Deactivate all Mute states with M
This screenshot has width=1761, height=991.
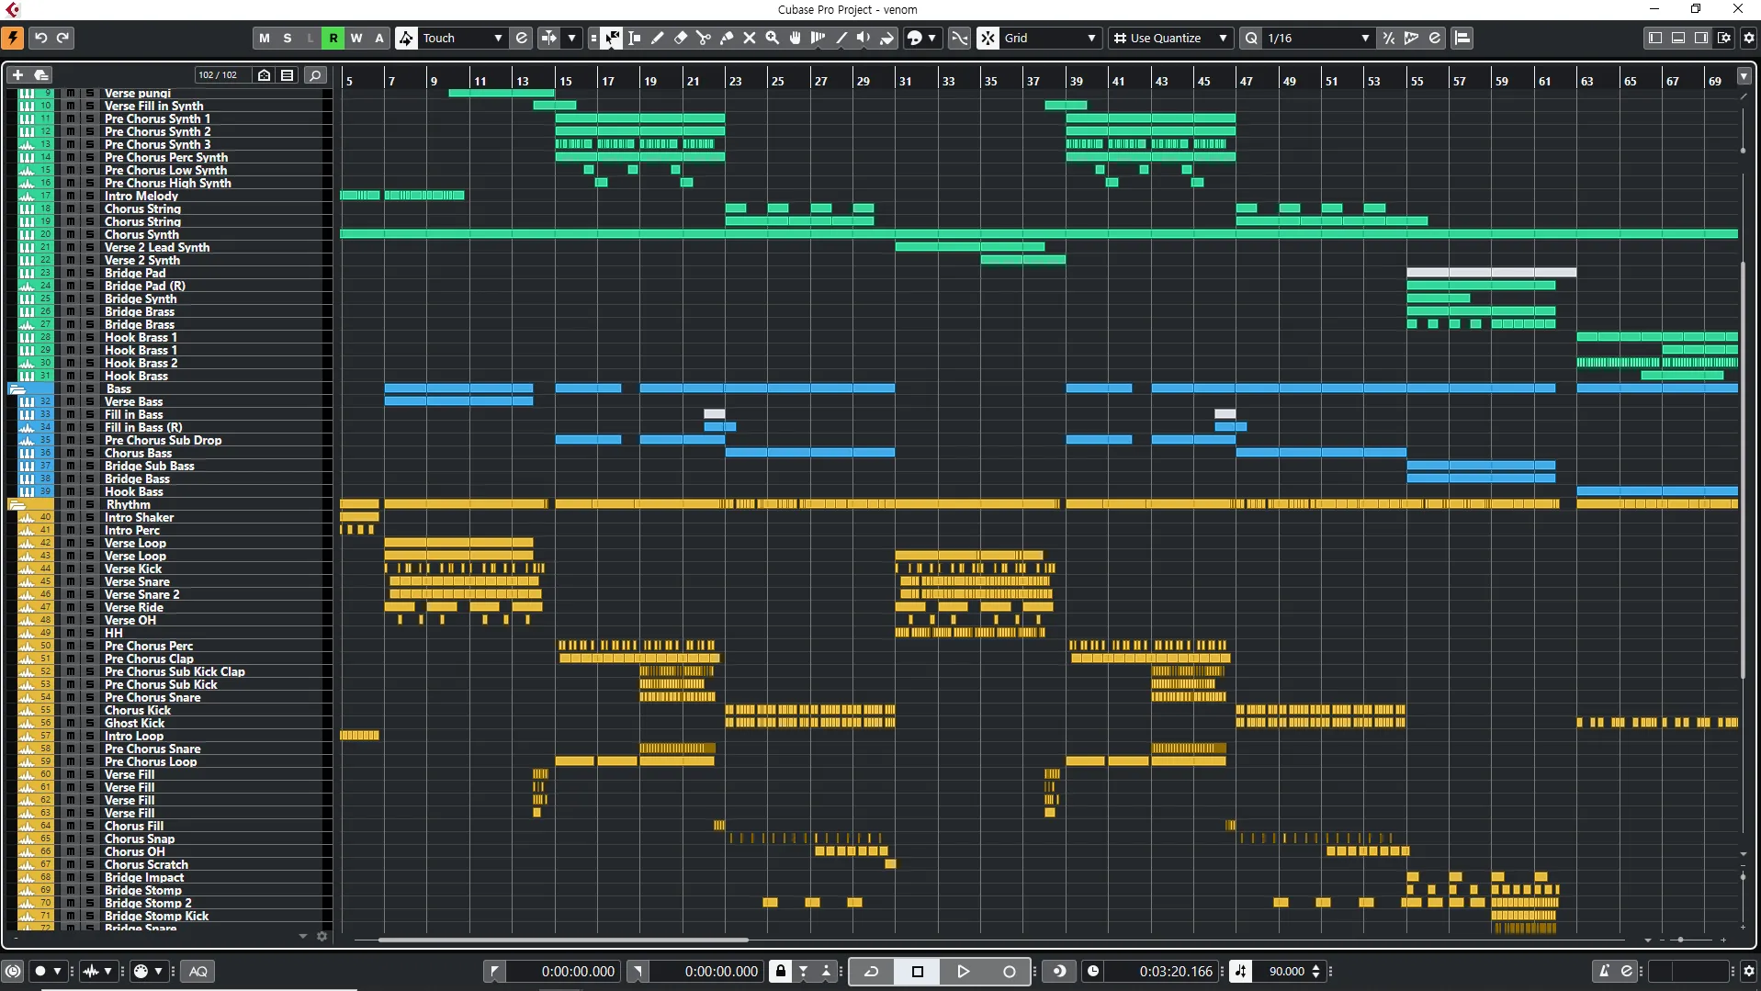(265, 38)
